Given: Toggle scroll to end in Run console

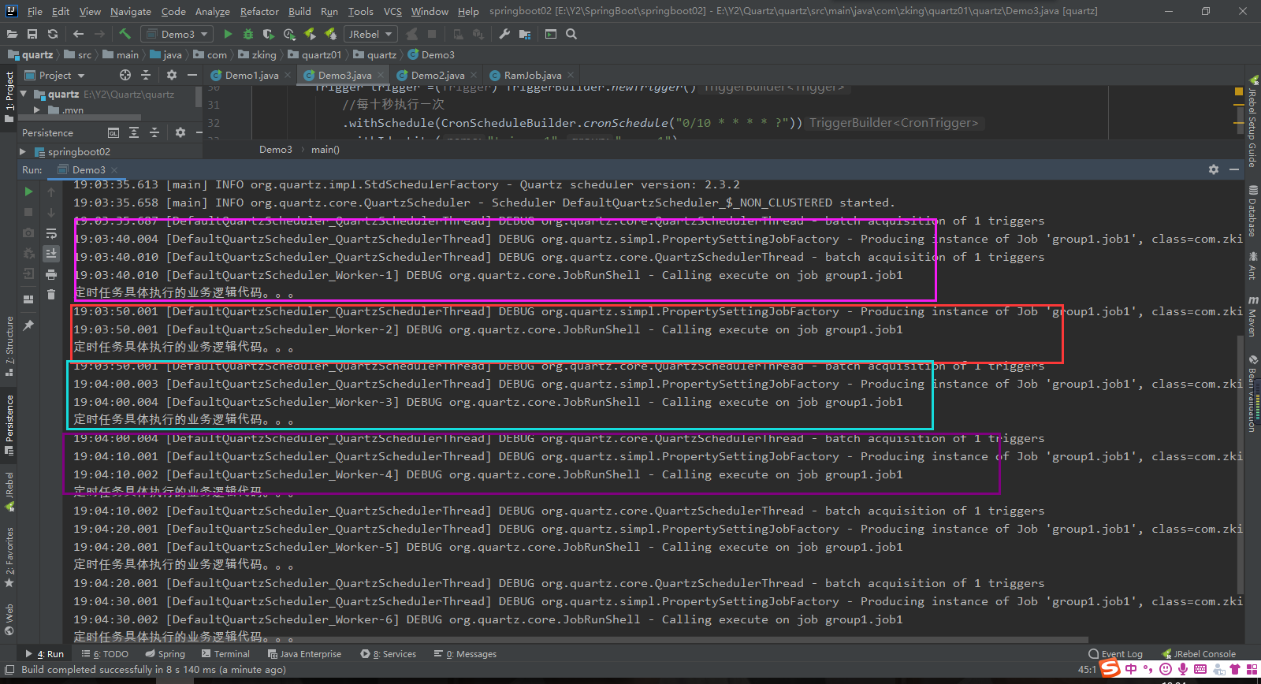Looking at the screenshot, I should [x=51, y=254].
